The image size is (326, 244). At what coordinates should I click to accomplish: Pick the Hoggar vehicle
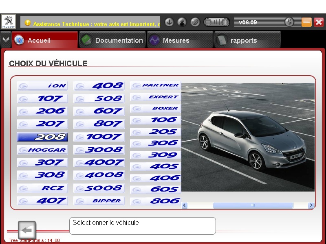point(42,150)
